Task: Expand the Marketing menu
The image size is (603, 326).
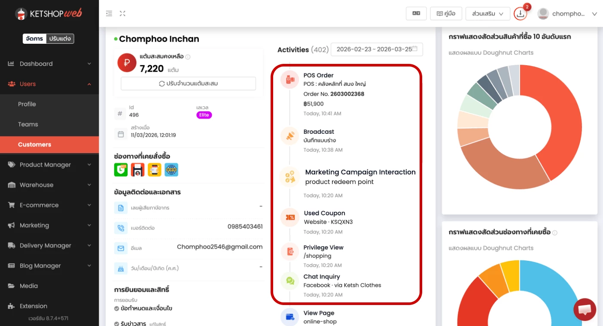Action: 49,225
